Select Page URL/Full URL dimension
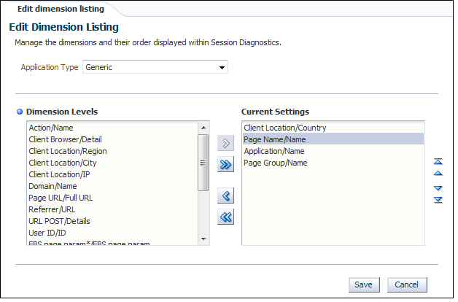 pyautogui.click(x=61, y=198)
